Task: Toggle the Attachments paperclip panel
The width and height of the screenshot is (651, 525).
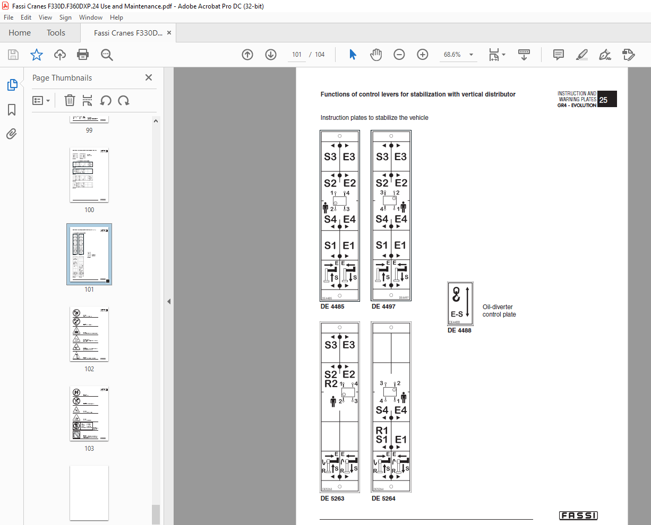Action: (12, 134)
